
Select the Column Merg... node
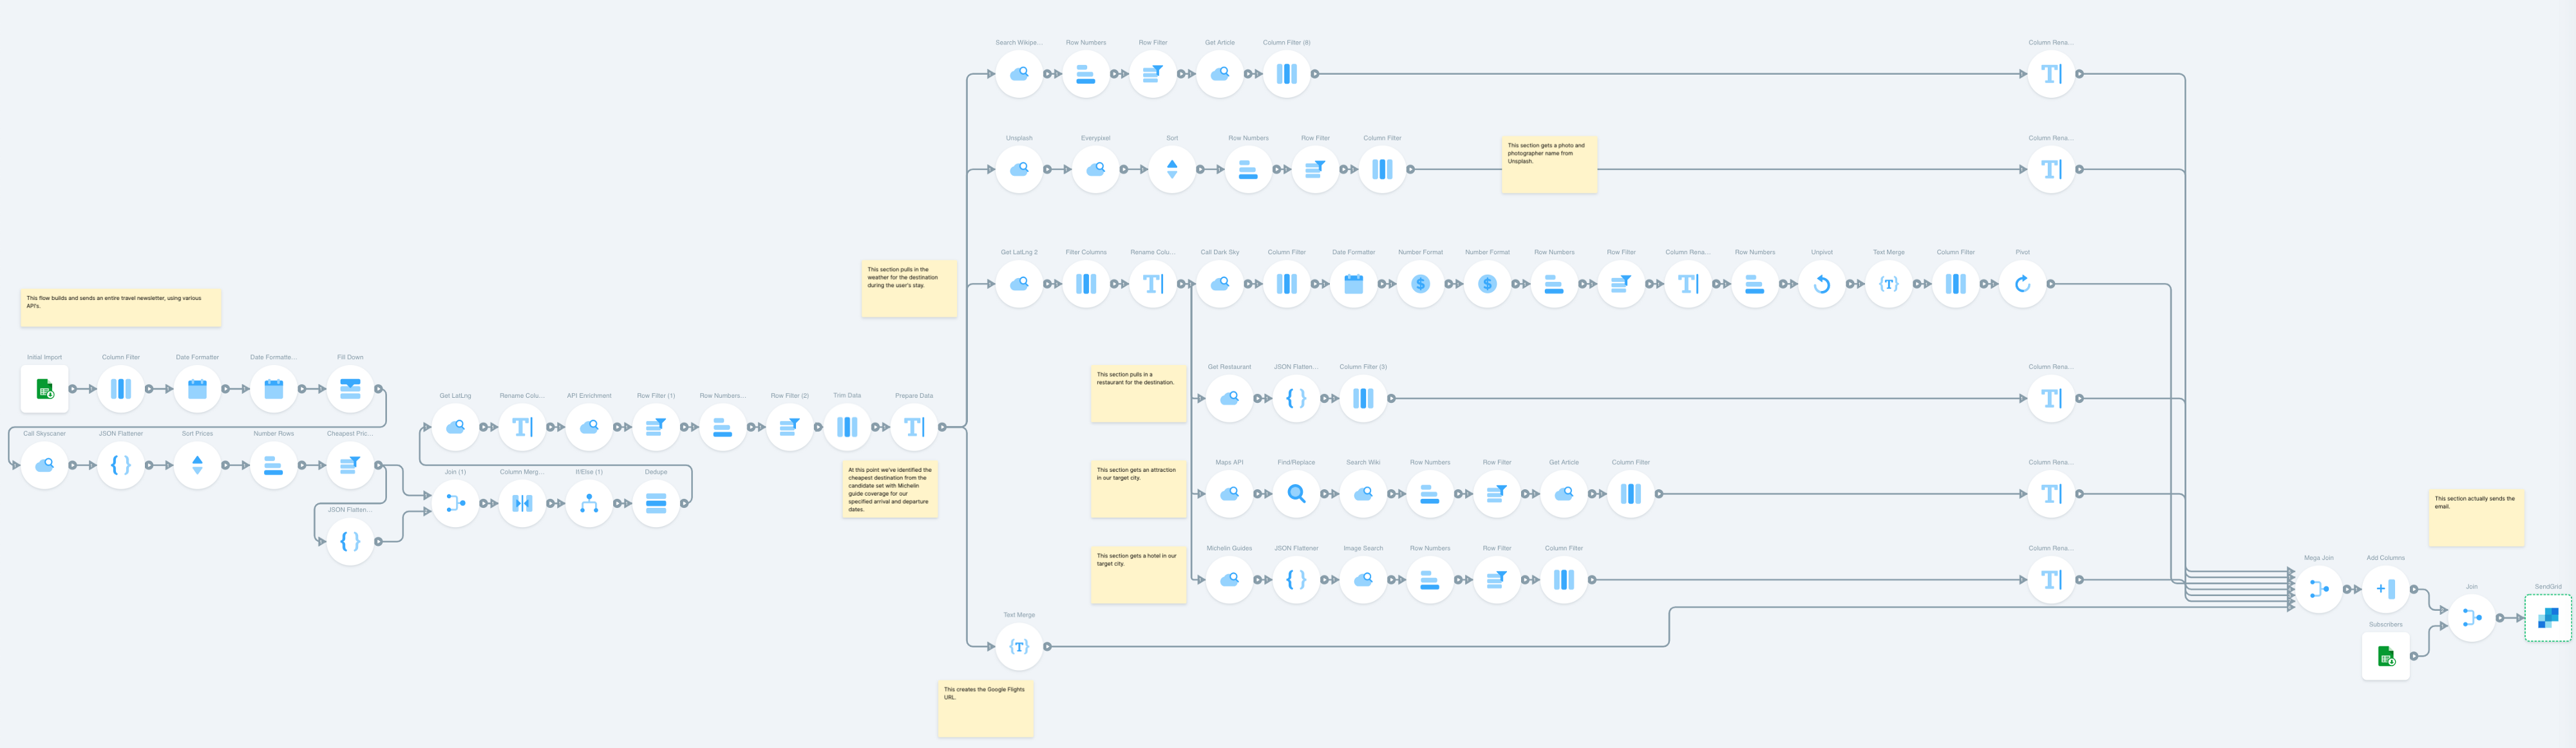pyautogui.click(x=522, y=503)
